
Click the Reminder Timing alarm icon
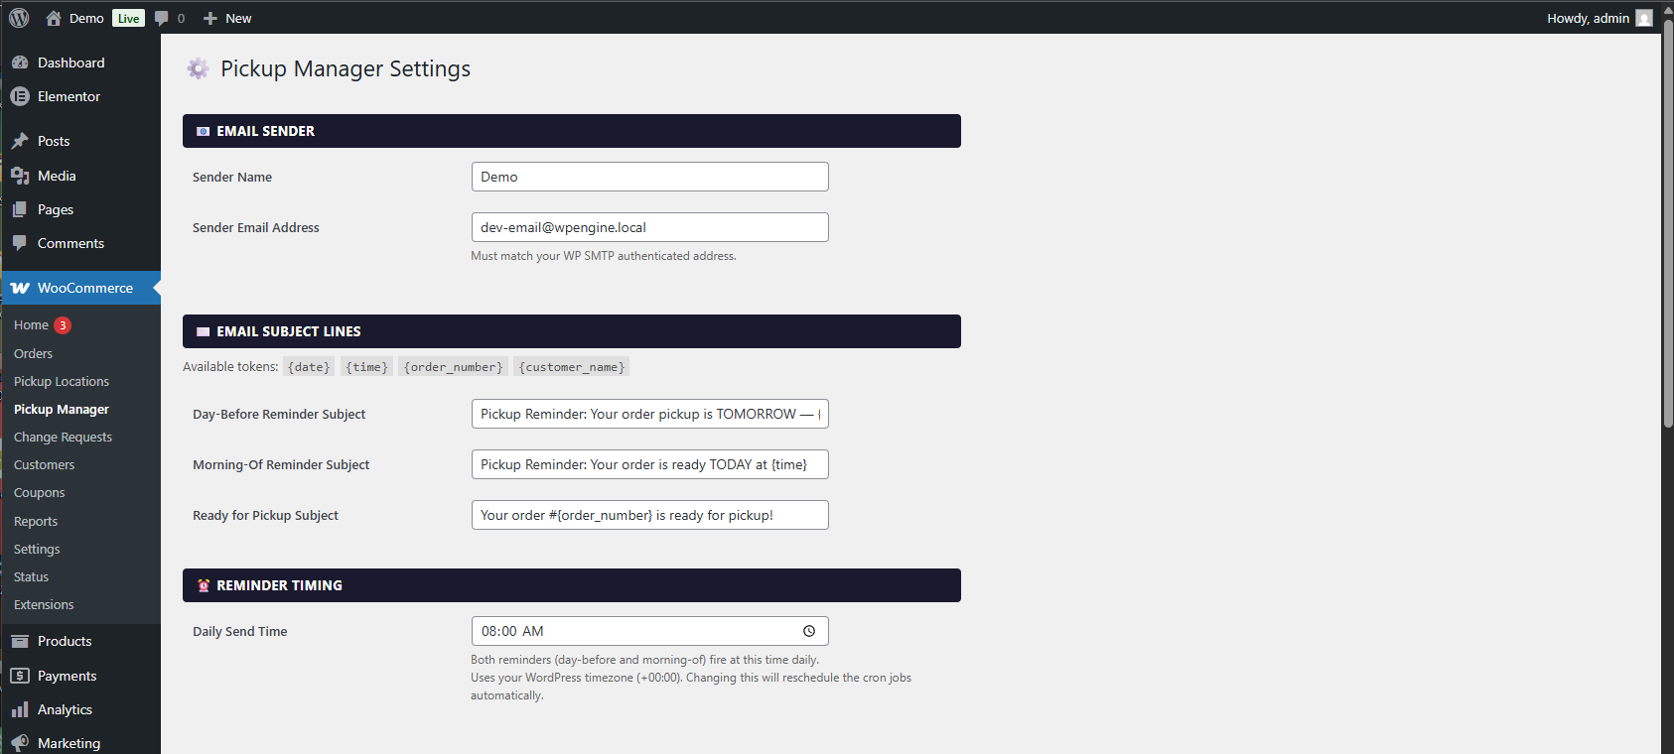(x=203, y=585)
